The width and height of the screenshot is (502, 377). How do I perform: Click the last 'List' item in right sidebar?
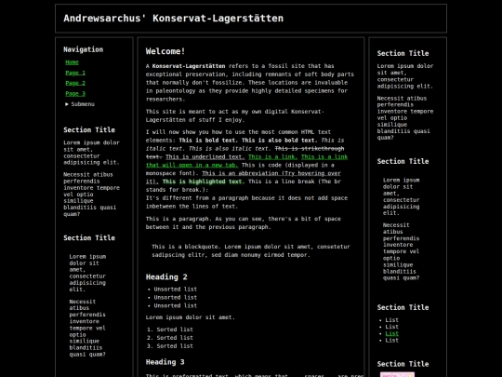pyautogui.click(x=392, y=340)
